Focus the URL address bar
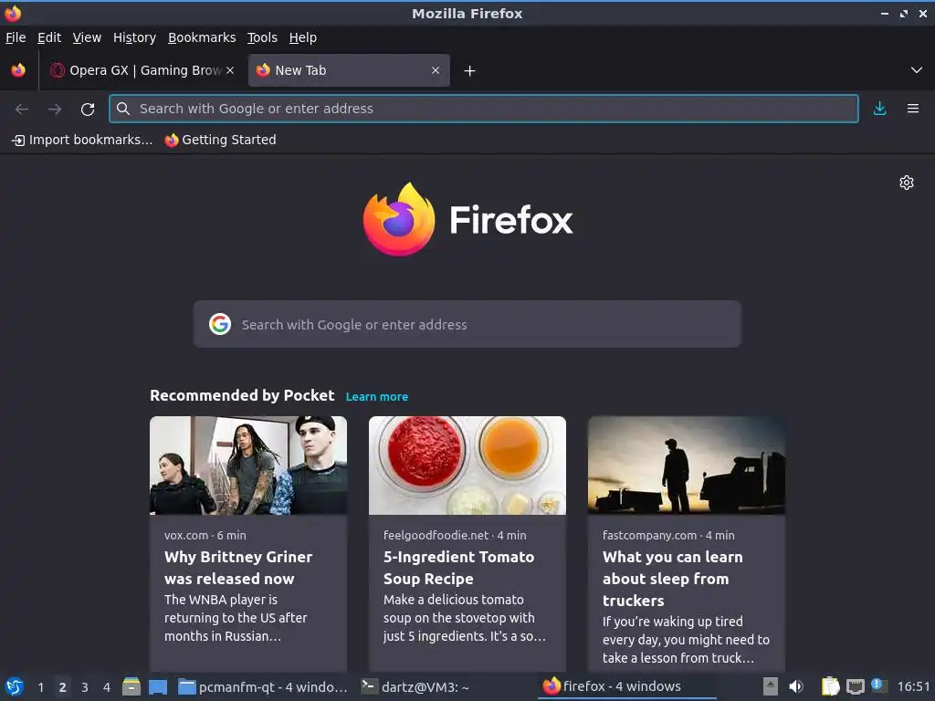The width and height of the screenshot is (935, 701). pos(484,109)
